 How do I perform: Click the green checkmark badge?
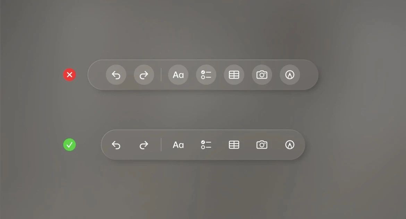coord(70,145)
